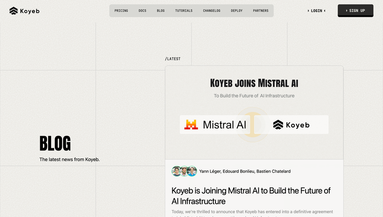Click the Koyeb logo in article banner
383x217 pixels.
coord(291,124)
